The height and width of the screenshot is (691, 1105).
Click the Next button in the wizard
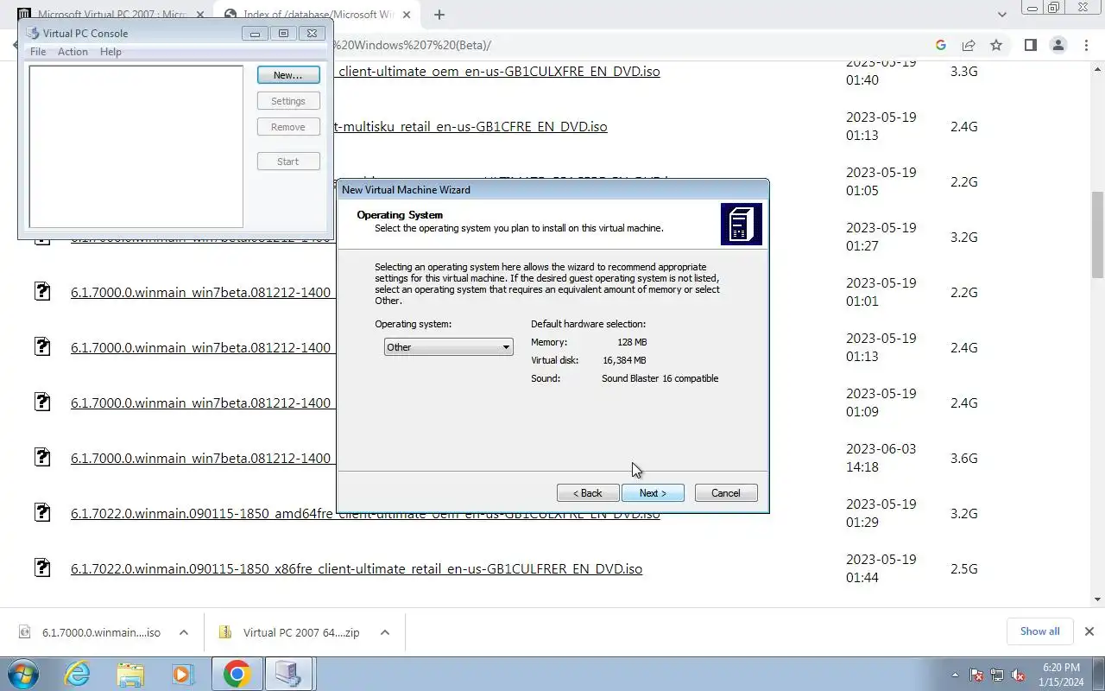(x=653, y=493)
